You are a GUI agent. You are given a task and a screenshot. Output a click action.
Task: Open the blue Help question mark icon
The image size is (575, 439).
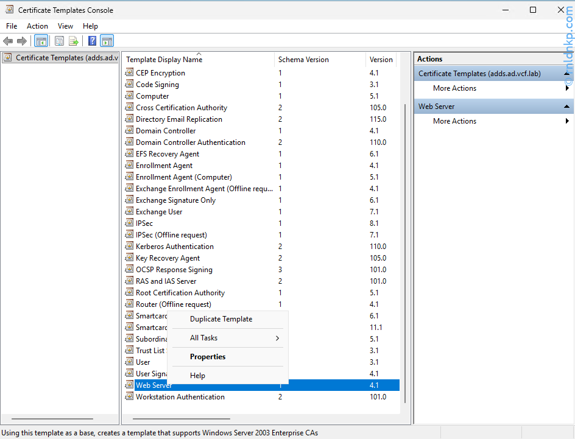[x=92, y=41]
